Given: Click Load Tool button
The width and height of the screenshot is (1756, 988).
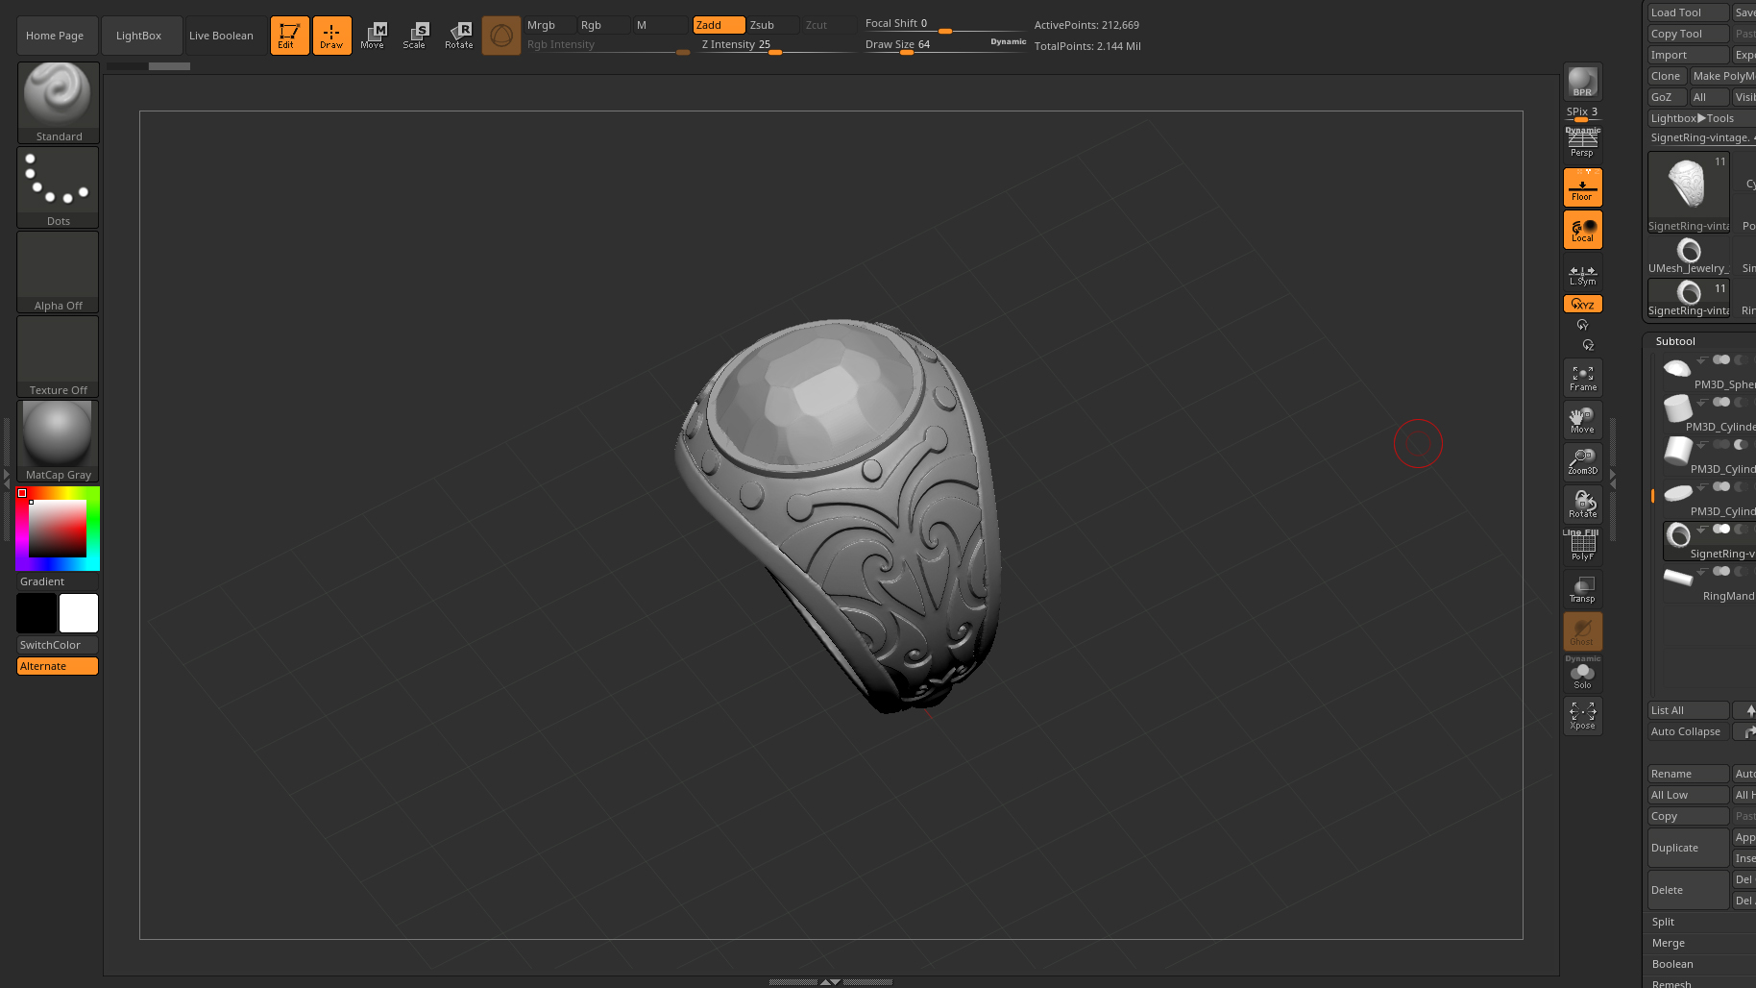Looking at the screenshot, I should (1688, 12).
